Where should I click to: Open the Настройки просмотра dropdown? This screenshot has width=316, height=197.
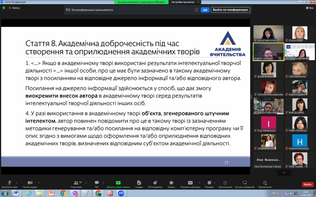tap(184, 2)
